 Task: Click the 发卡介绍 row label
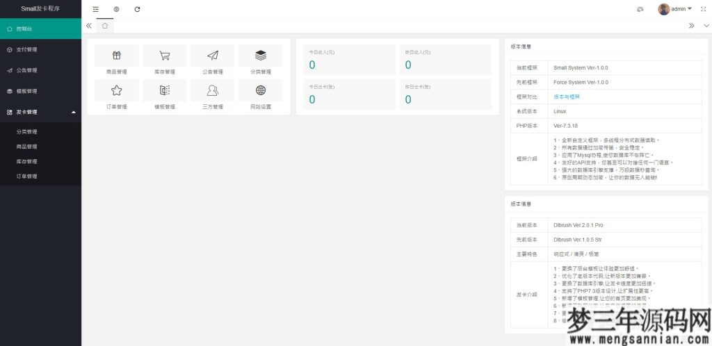(x=527, y=295)
